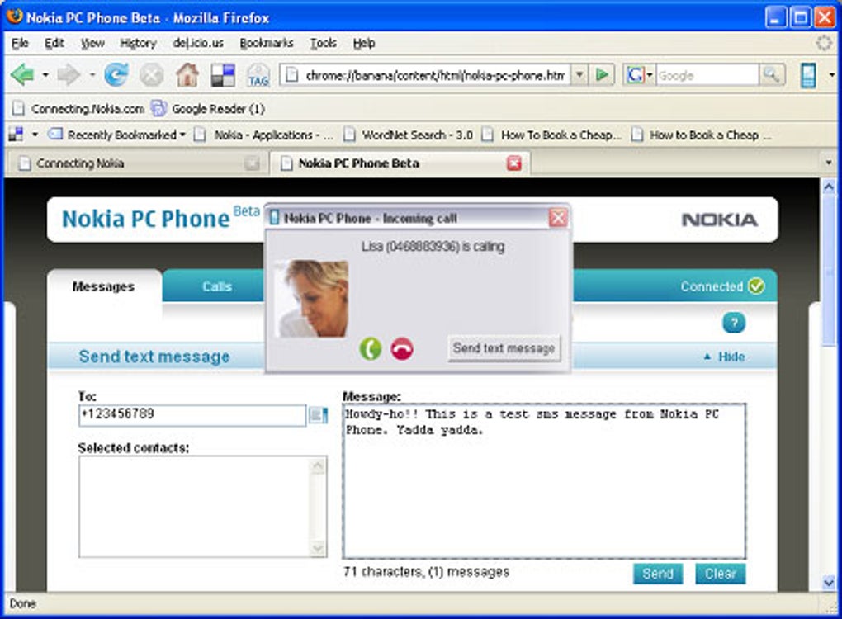Screen dimensions: 842x619
Task: Click Selected contacts scroll up arrow
Action: [x=318, y=465]
